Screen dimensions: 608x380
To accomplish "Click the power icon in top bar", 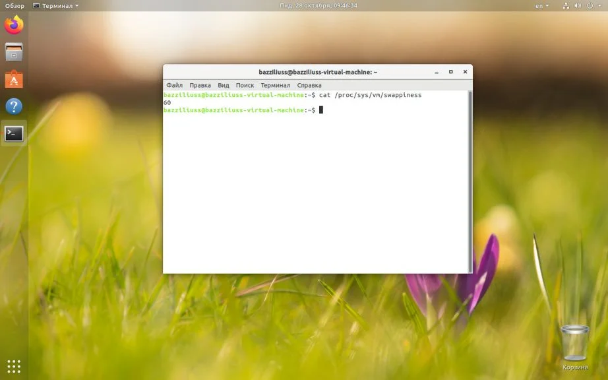I will point(590,5).
